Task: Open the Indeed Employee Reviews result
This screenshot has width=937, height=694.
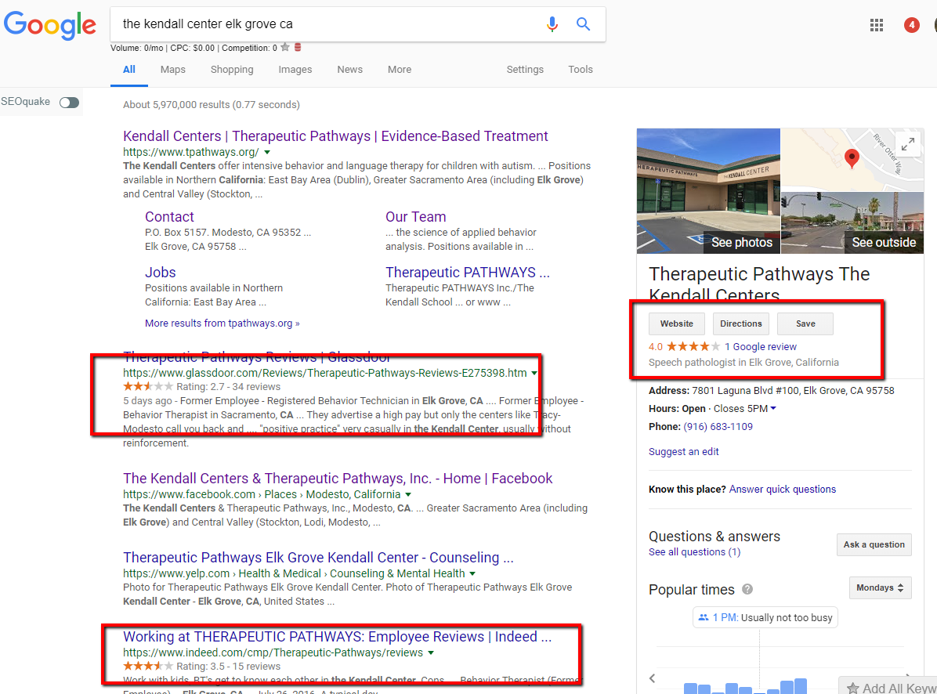Action: [337, 637]
